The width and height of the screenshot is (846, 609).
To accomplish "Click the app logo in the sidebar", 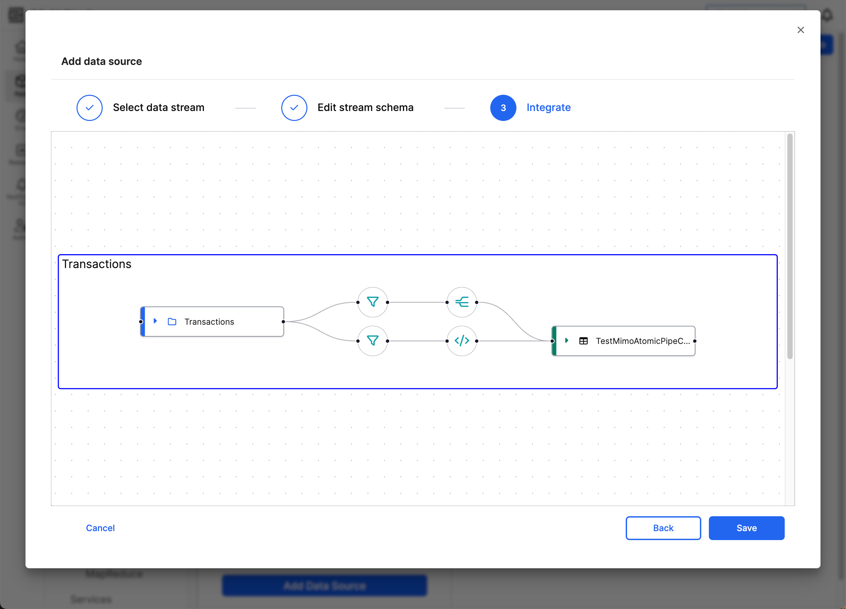I will [16, 15].
